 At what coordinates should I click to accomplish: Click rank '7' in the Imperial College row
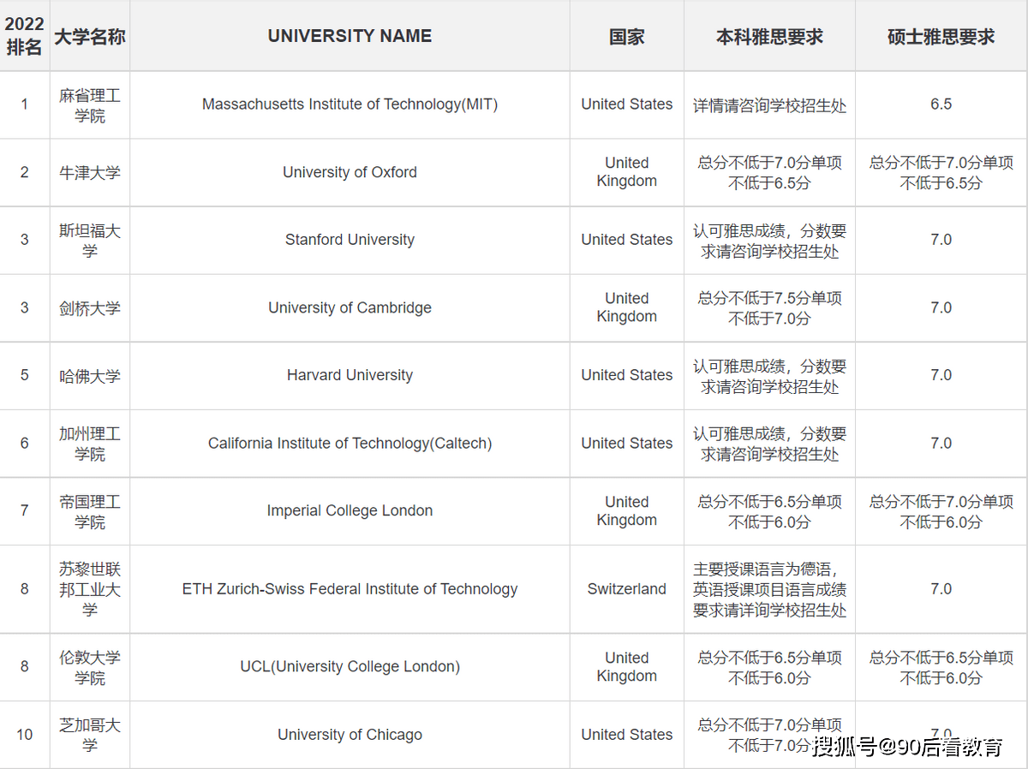[x=24, y=510]
